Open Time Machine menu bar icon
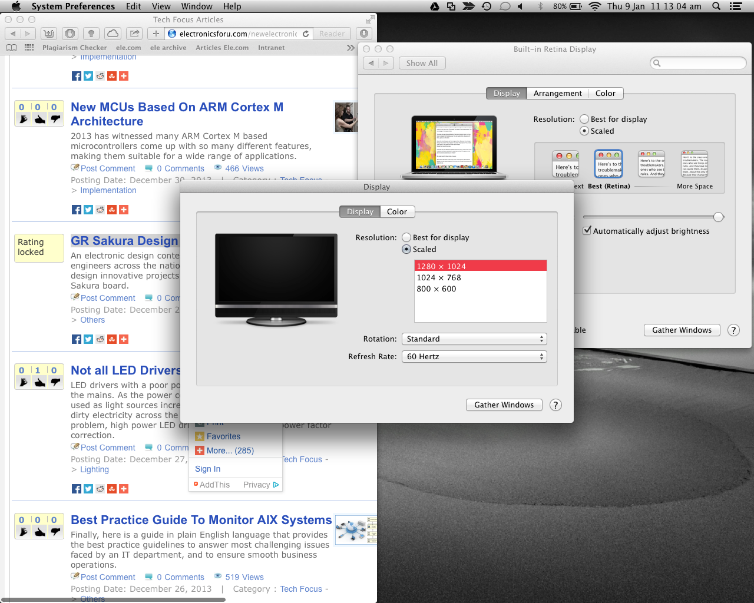 point(487,6)
